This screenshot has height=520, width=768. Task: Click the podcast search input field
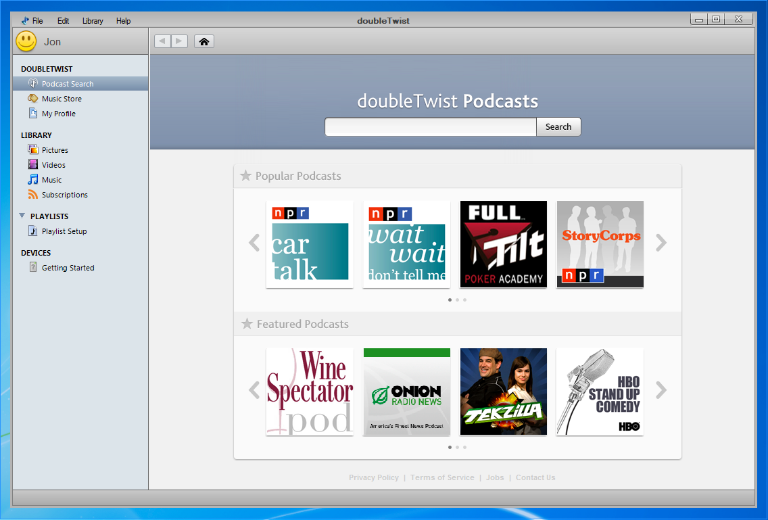431,126
